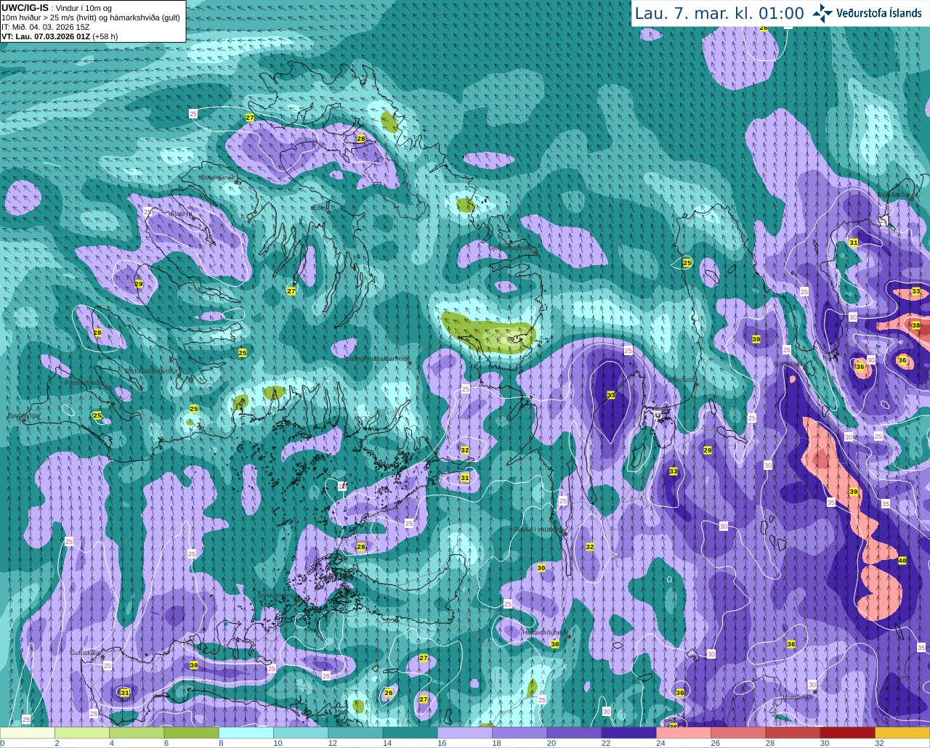
Task: Click the yellow '40' maximum gust marker
Action: (902, 561)
